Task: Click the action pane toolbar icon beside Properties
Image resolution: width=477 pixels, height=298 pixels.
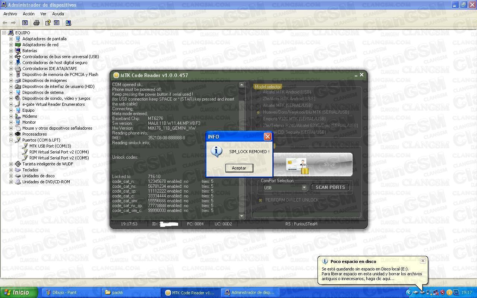Action: pos(57,23)
